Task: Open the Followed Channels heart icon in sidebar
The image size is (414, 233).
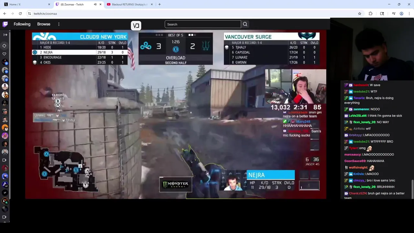Action: (5, 54)
